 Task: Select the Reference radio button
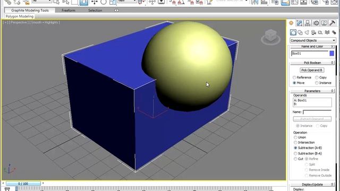pyautogui.click(x=294, y=77)
